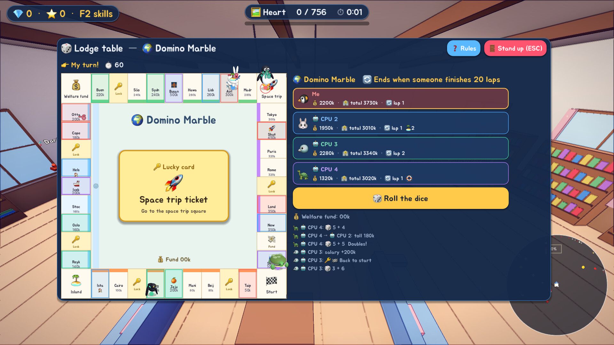Screen dimensions: 614x345
Task: Click the Paris 320k property tile
Action: click(x=272, y=149)
